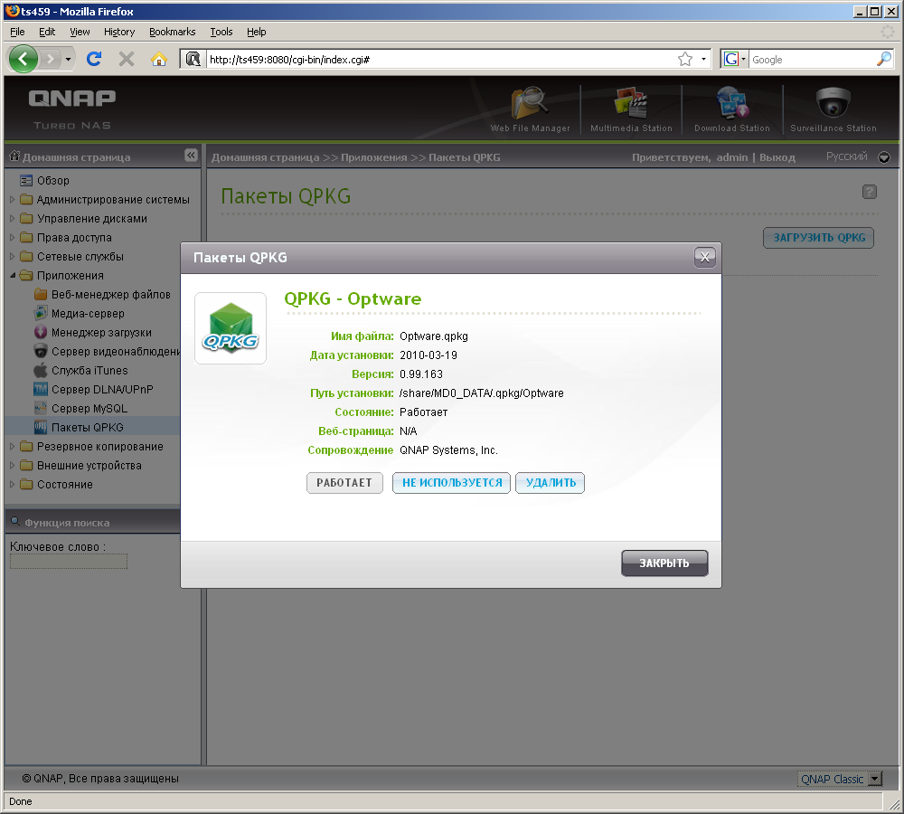This screenshot has height=814, width=904.
Task: Expand Управление дисками tree node
Action: click(12, 219)
